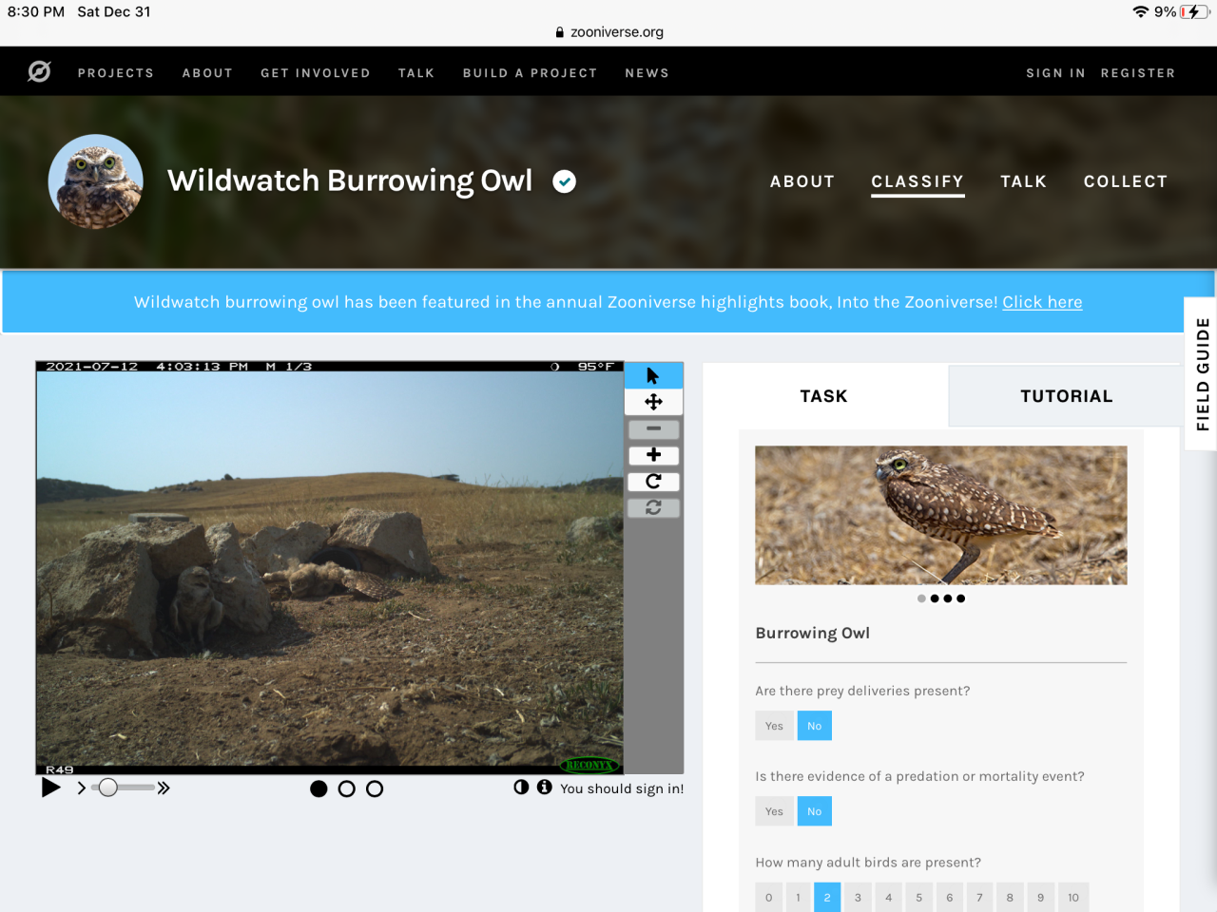Answer No for predation or mortality event
1217x912 pixels.
[x=815, y=811]
